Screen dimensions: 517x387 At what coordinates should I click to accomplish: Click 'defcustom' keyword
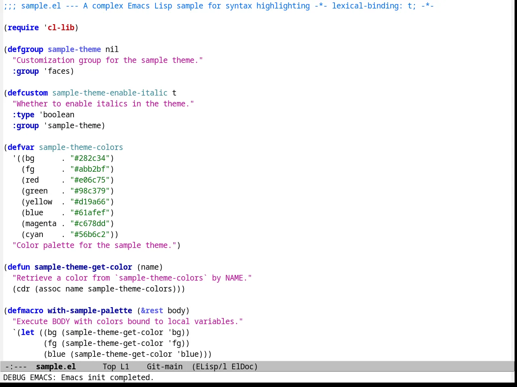(x=27, y=93)
